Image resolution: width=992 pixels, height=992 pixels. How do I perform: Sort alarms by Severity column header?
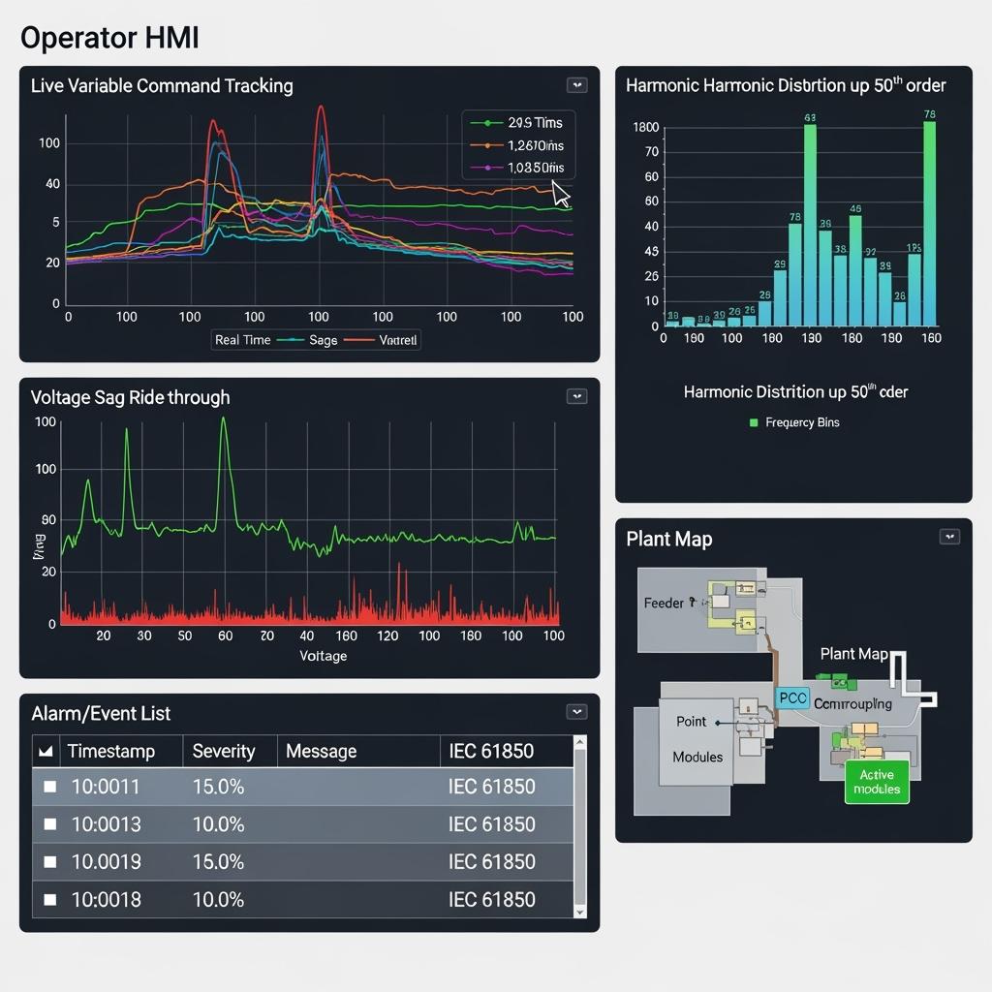click(x=224, y=752)
